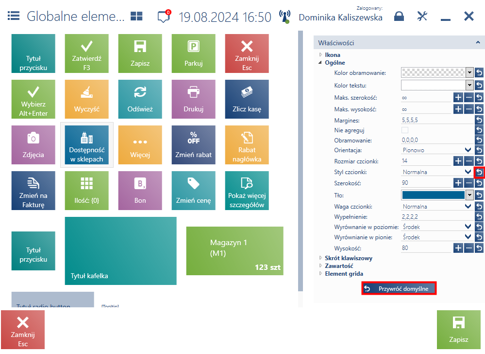Reset the Margines value

[x=479, y=120]
